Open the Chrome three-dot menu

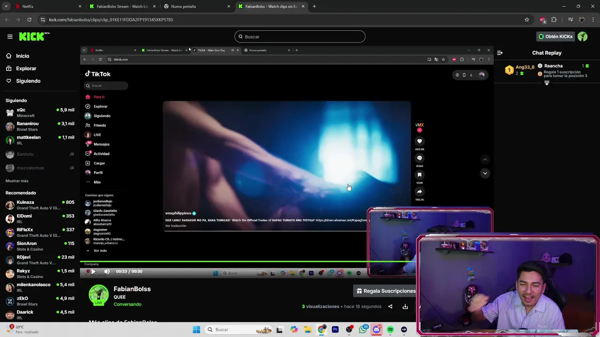click(593, 20)
